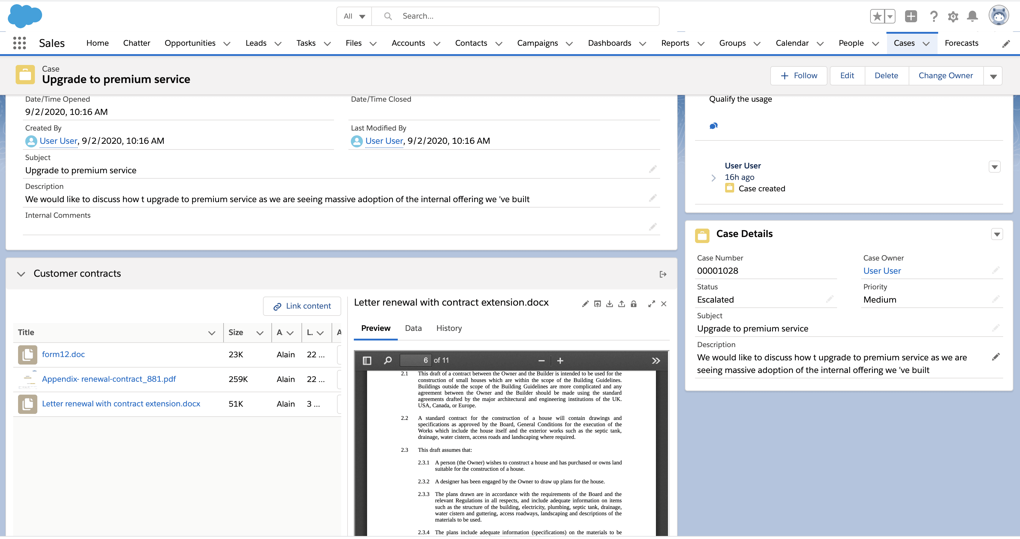Click the comment bubble under Qualify the usage
The image size is (1020, 539).
tap(713, 126)
